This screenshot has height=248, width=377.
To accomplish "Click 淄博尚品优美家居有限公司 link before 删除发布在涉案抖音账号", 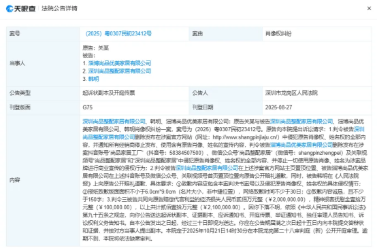I will click(x=301, y=145).
